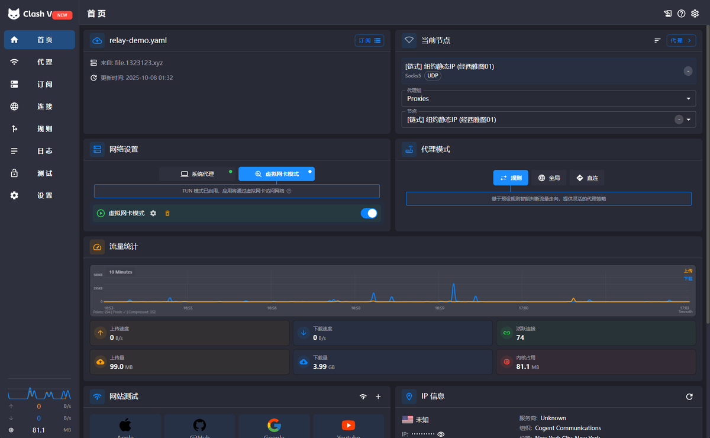The image size is (710, 438).
Task: Click the 上传速度 upload speed card
Action: (189, 333)
